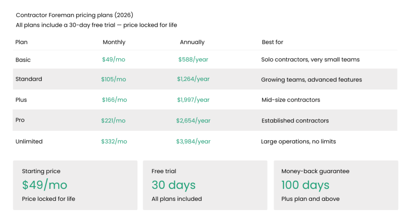Choose the $1,264/year annual price
Image resolution: width=410 pixels, height=222 pixels.
click(193, 79)
